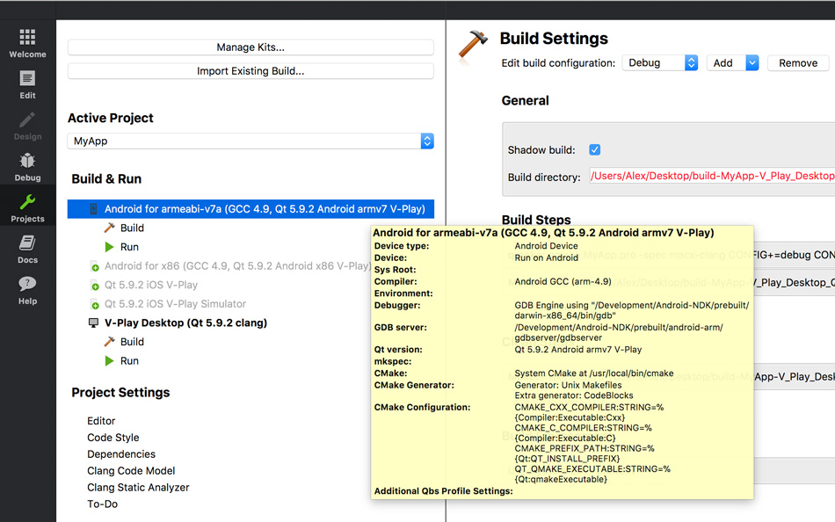Viewport: 835px width, 522px height.
Task: Select V-Play Desktop (Qt 5.9.2 clang) kit
Action: [x=185, y=323]
